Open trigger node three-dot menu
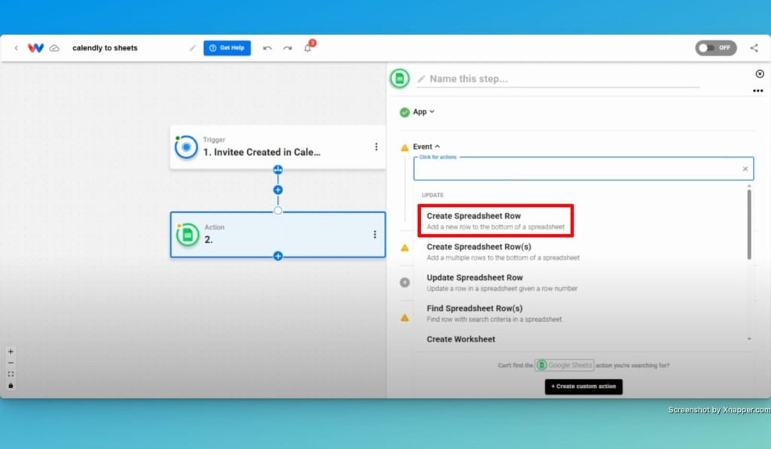Viewport: 771px width, 449px height. (376, 147)
